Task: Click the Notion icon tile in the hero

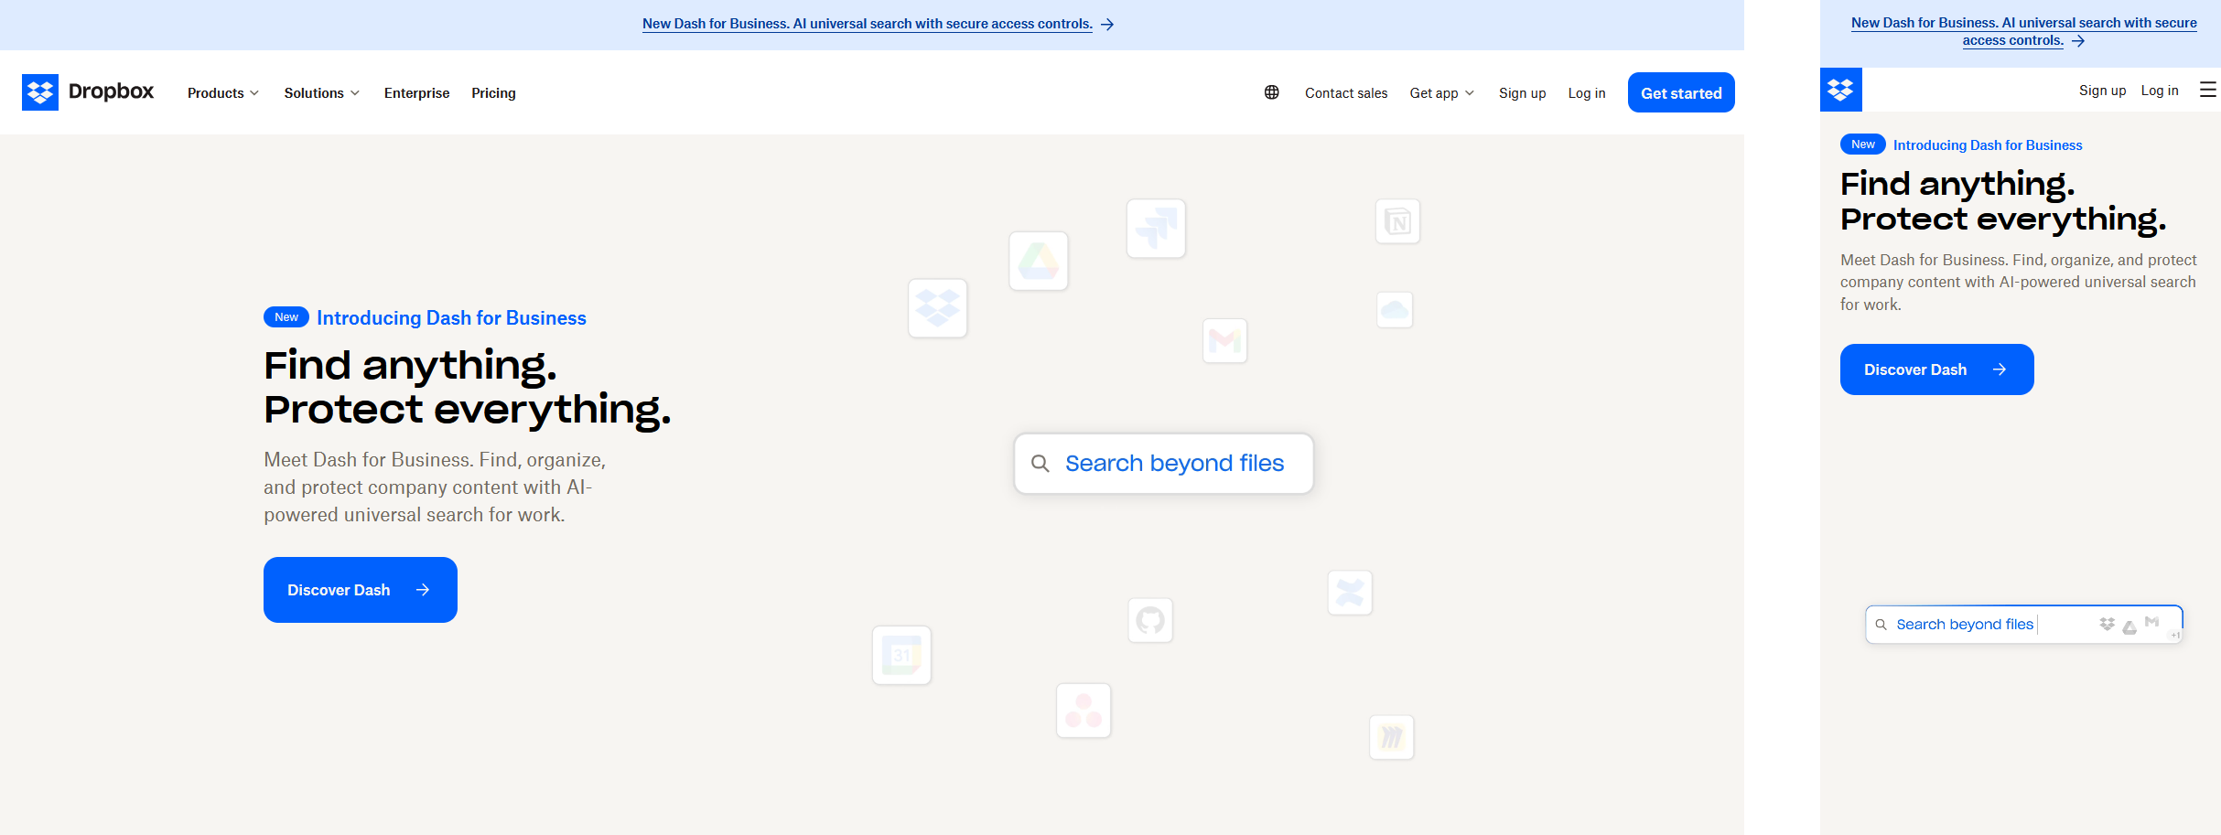Action: coord(1398,221)
